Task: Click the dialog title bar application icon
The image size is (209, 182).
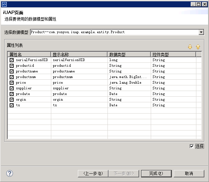Action: tap(4, 4)
